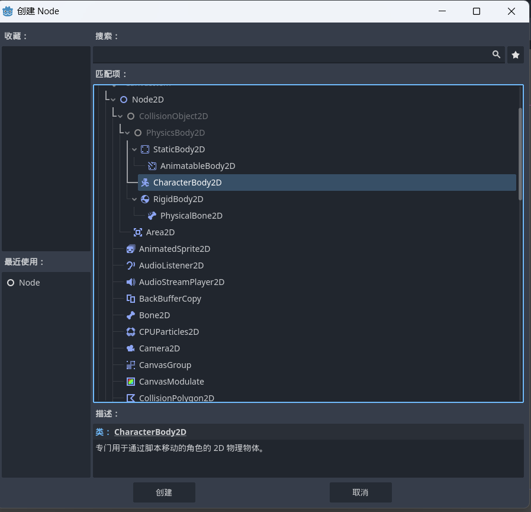Open the CharacterBody2D class description link

point(150,432)
